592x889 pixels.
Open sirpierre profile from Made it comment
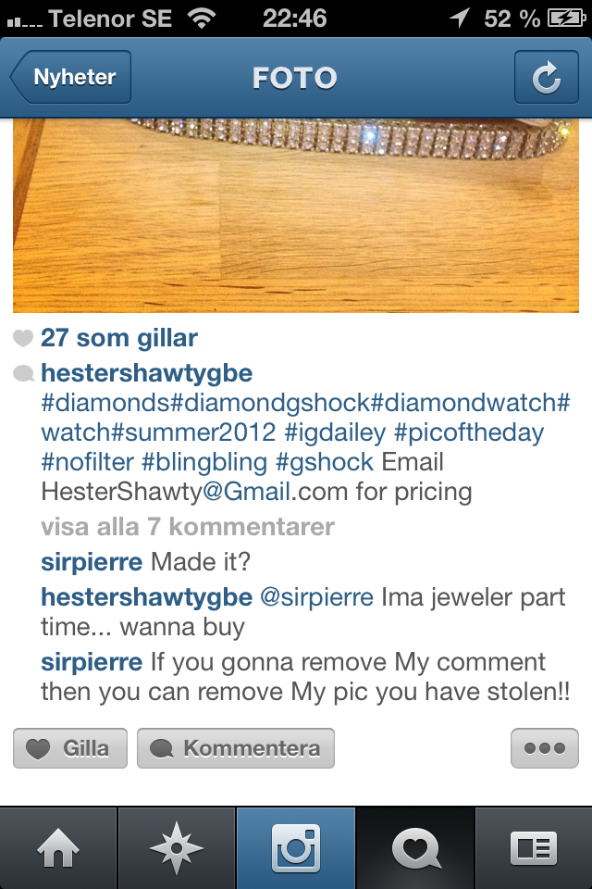[x=92, y=562]
